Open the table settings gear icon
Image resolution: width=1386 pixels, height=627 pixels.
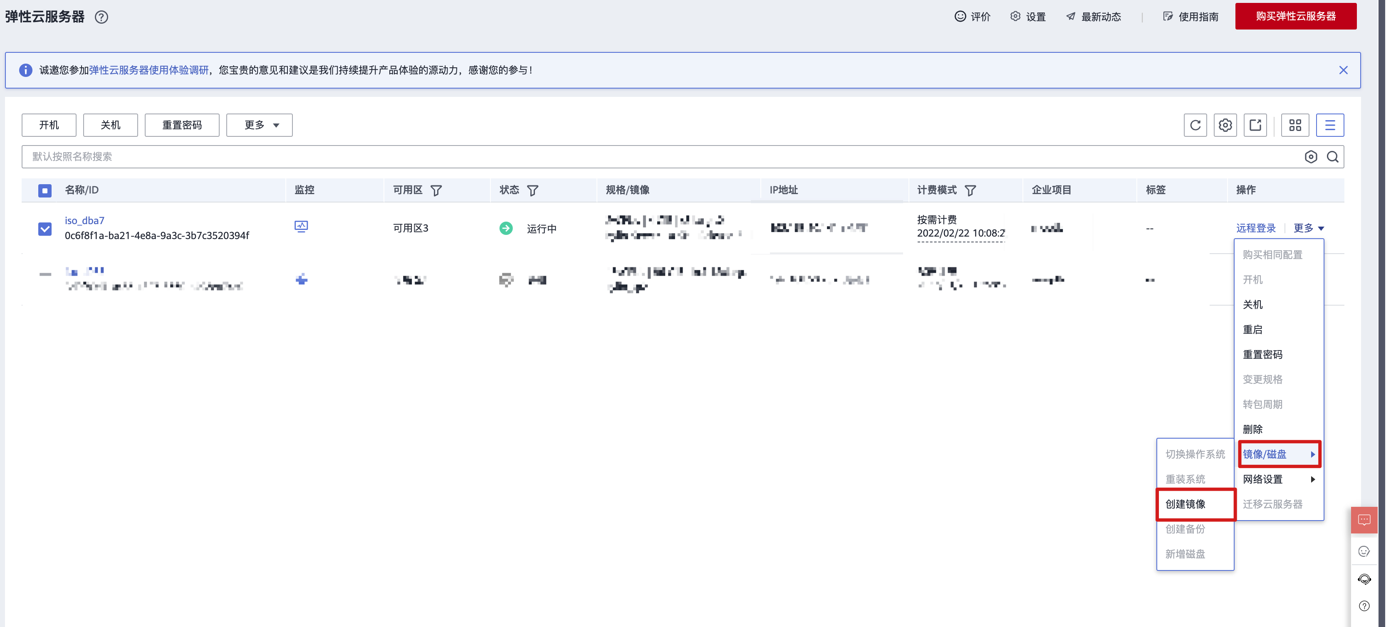click(1225, 125)
